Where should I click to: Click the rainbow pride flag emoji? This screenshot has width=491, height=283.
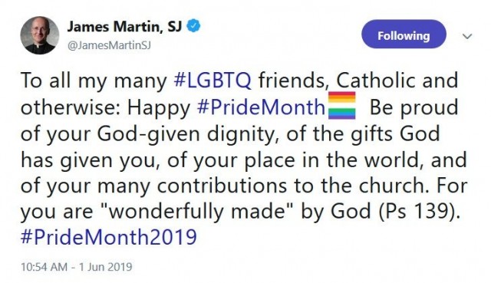coord(341,106)
